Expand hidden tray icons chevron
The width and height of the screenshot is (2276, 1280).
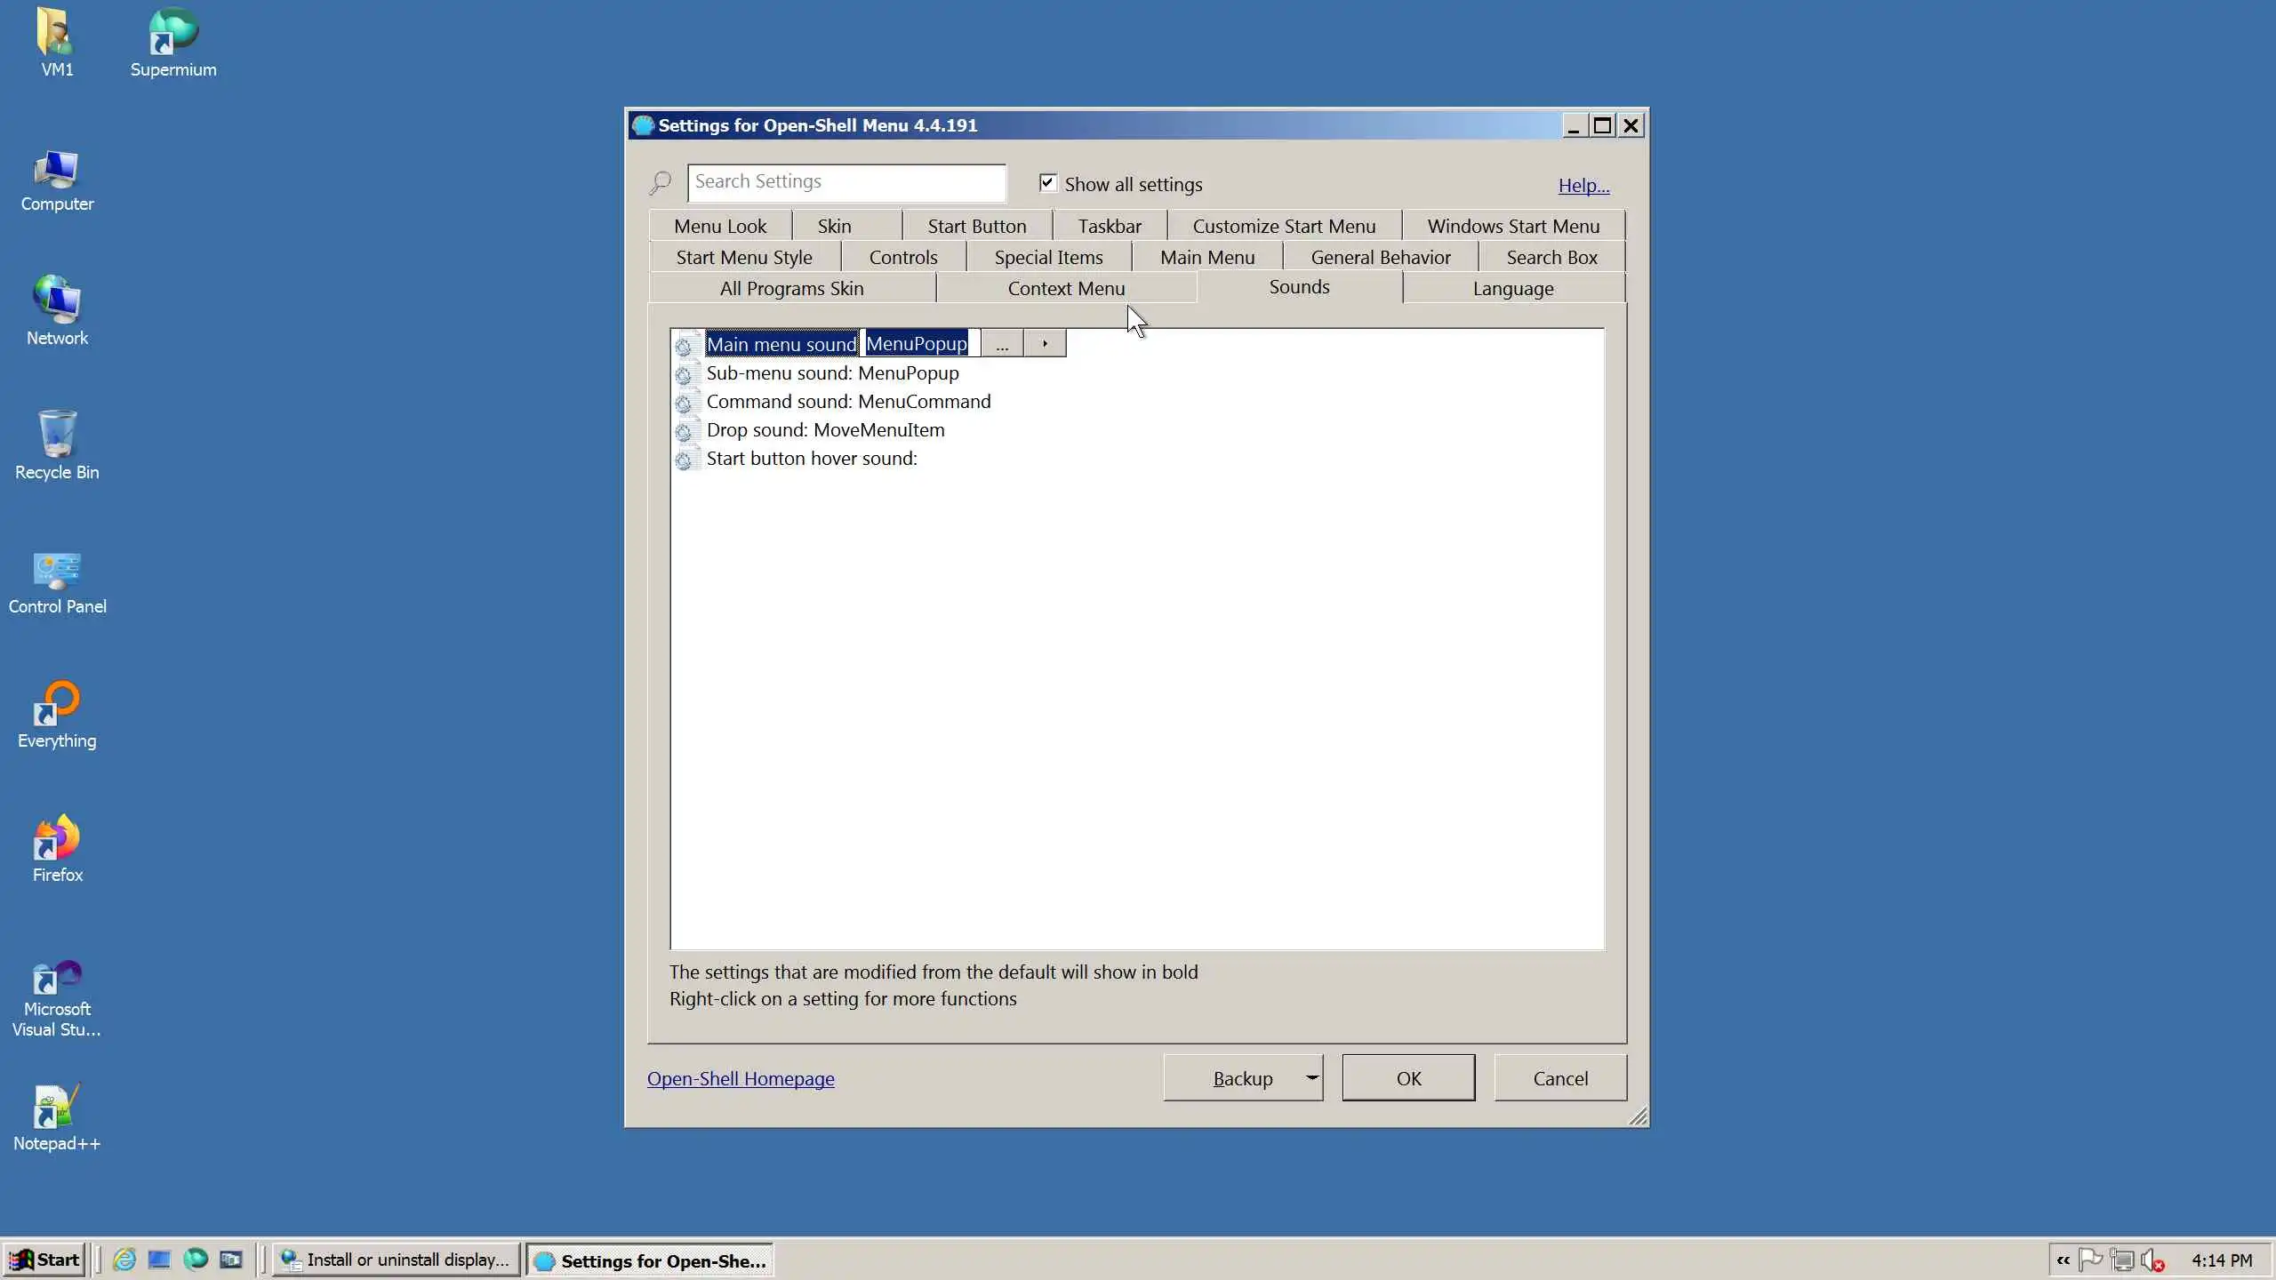[x=2063, y=1260]
